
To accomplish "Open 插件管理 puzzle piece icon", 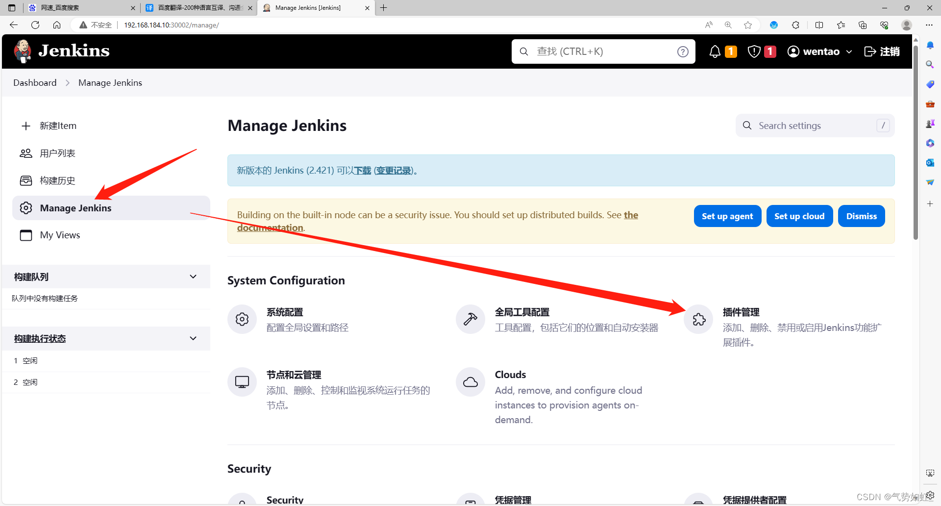I will click(699, 319).
